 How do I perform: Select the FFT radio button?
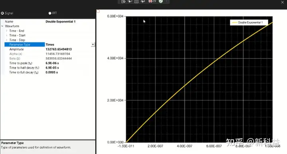pyautogui.click(x=50, y=13)
